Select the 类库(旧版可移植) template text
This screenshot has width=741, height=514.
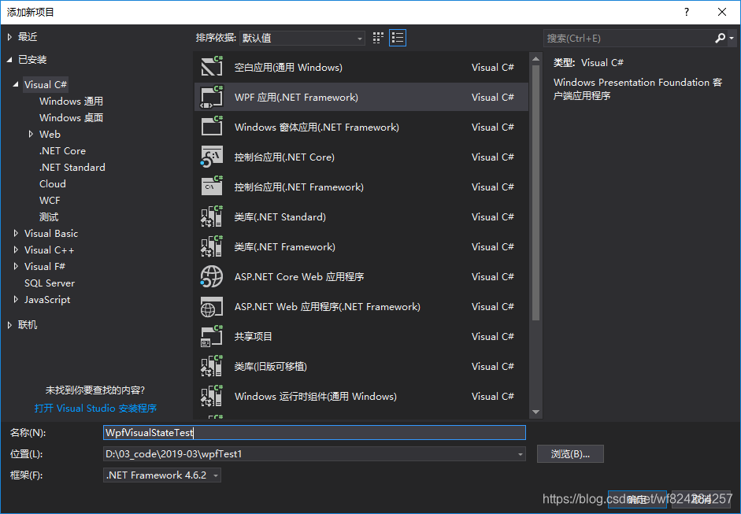click(x=271, y=367)
